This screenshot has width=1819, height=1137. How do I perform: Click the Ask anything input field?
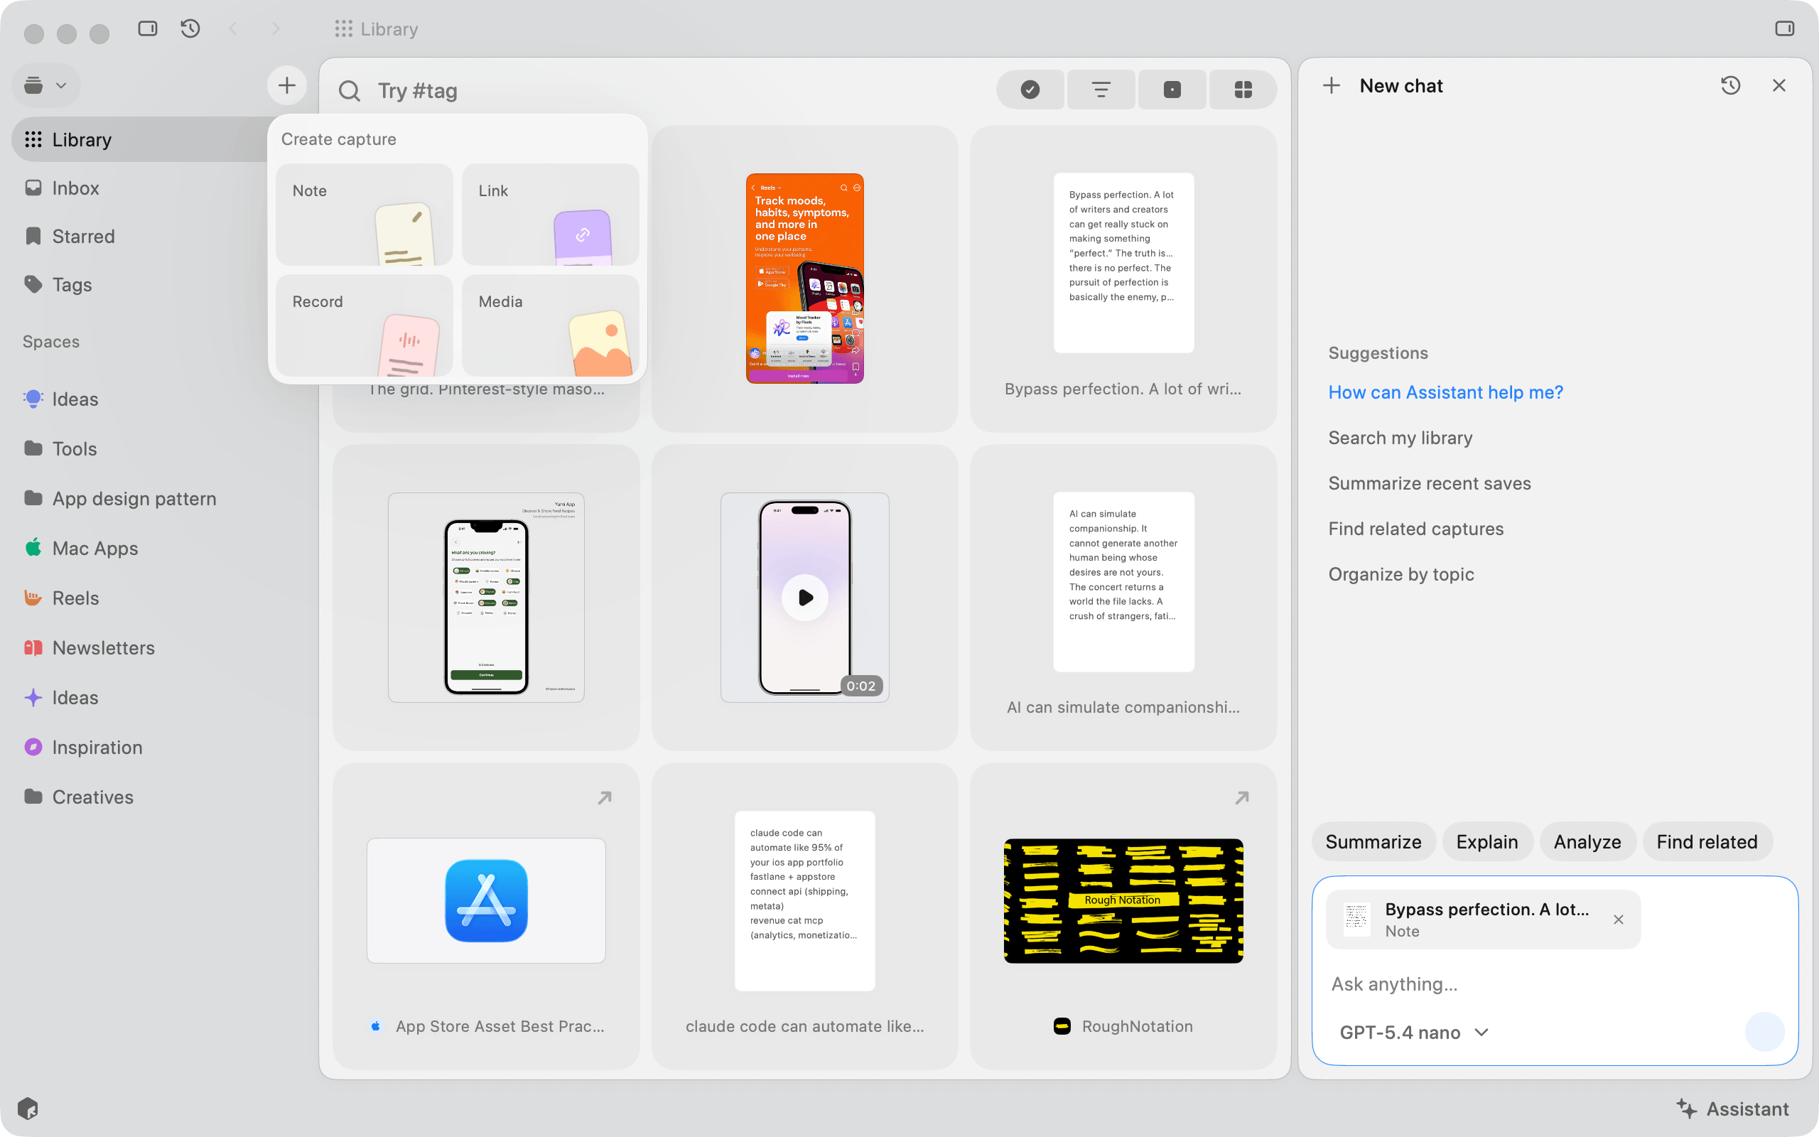(1555, 984)
